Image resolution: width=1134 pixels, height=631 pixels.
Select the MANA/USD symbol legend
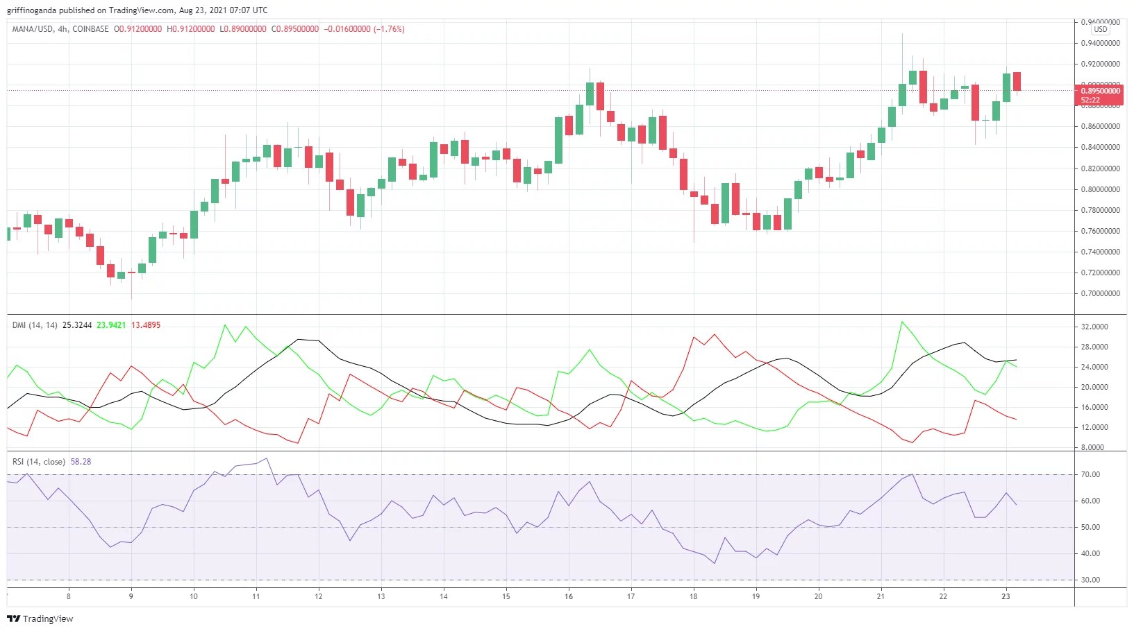coord(33,29)
